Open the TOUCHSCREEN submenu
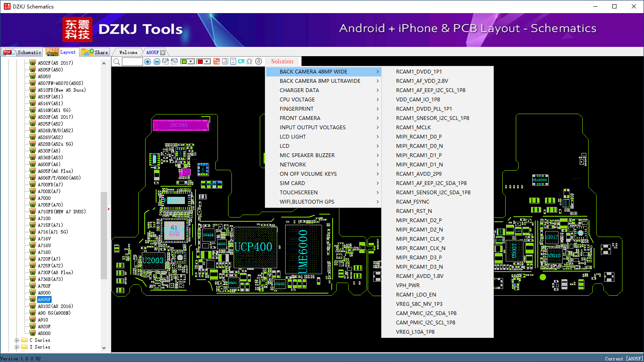Viewport: 644px width, 362px height. pos(323,192)
